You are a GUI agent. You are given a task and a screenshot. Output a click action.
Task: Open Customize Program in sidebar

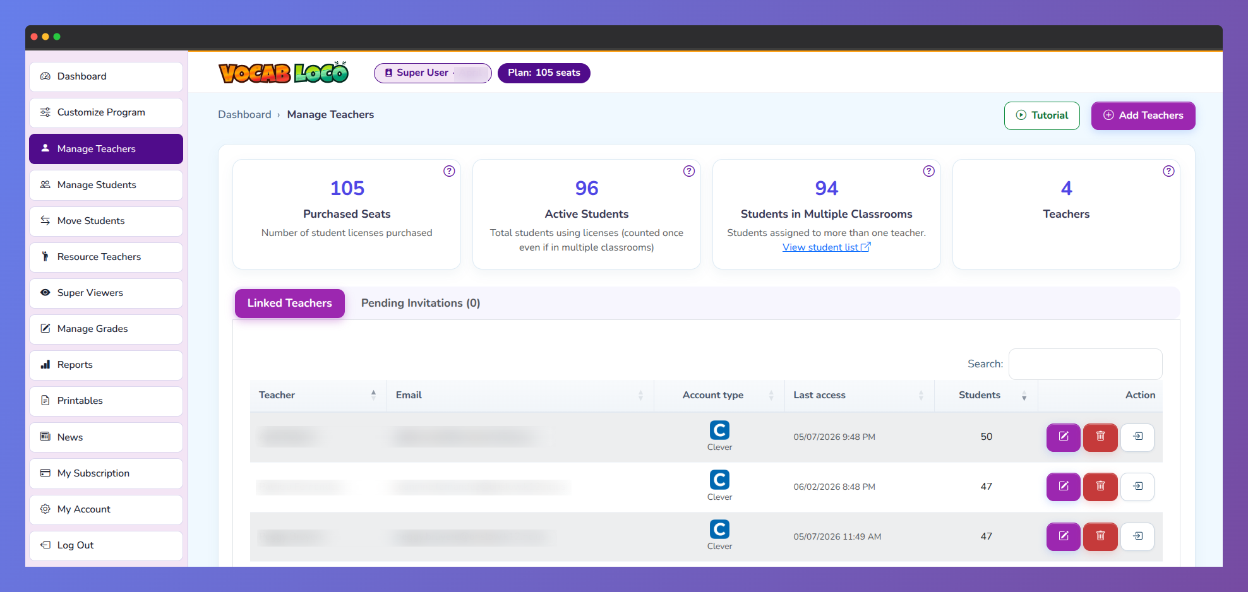[x=106, y=112]
